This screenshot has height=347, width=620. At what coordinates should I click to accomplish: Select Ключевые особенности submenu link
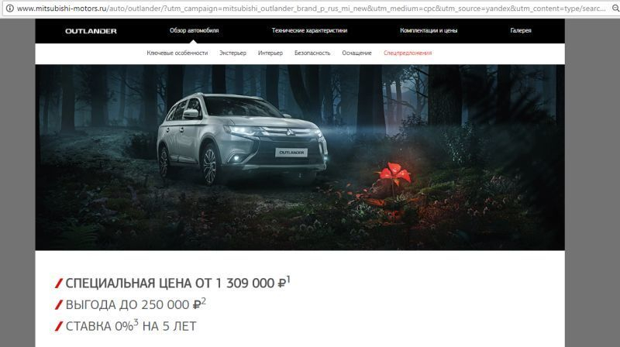(x=177, y=53)
